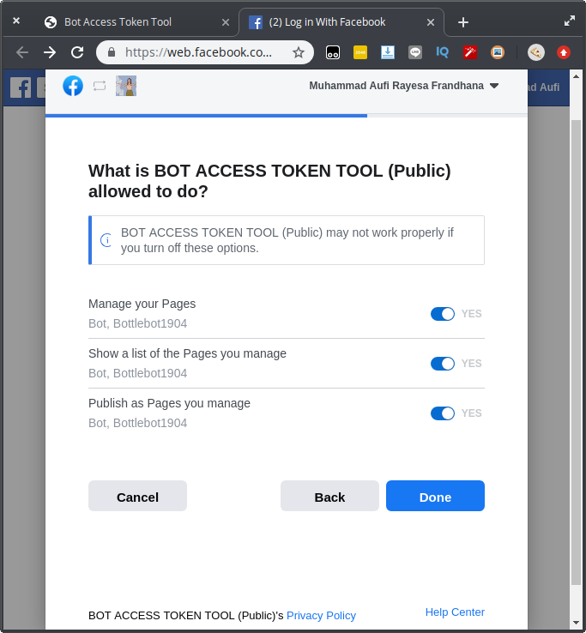Click the scrollbar up arrow
The width and height of the screenshot is (586, 633).
coord(576,76)
